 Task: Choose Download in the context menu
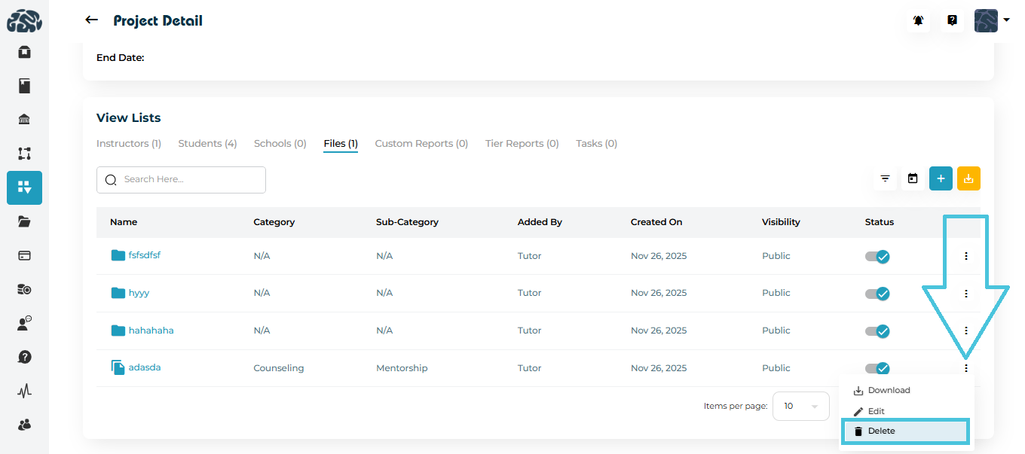pyautogui.click(x=889, y=390)
